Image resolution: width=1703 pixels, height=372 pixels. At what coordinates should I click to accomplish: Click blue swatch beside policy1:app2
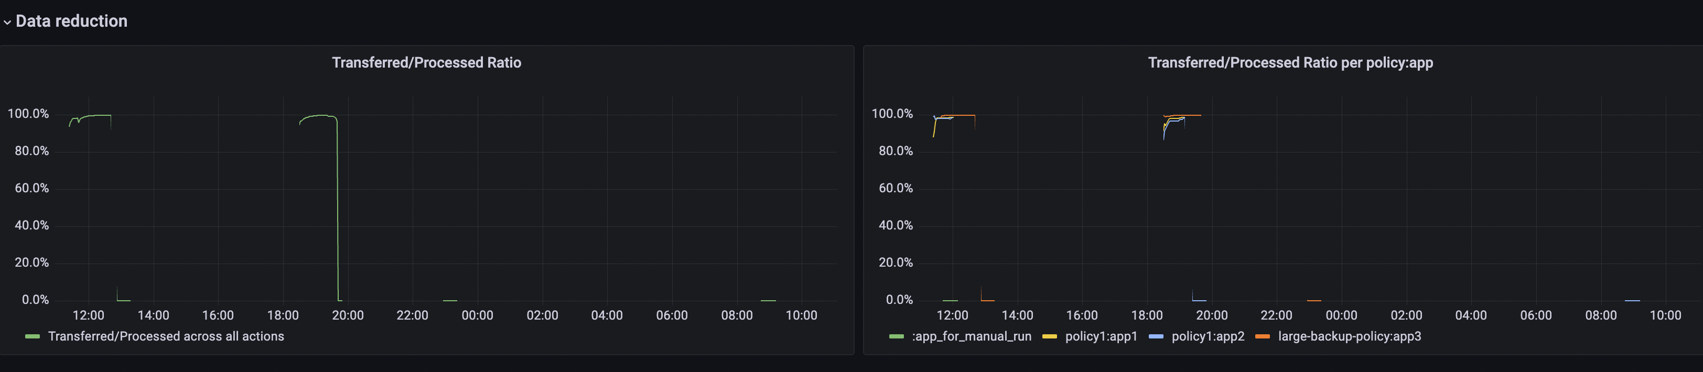1156,337
